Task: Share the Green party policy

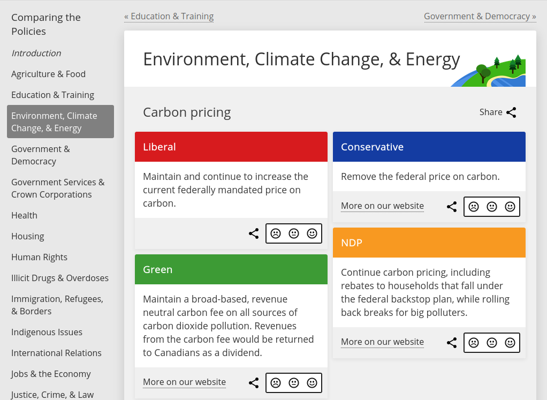Action: pyautogui.click(x=254, y=382)
